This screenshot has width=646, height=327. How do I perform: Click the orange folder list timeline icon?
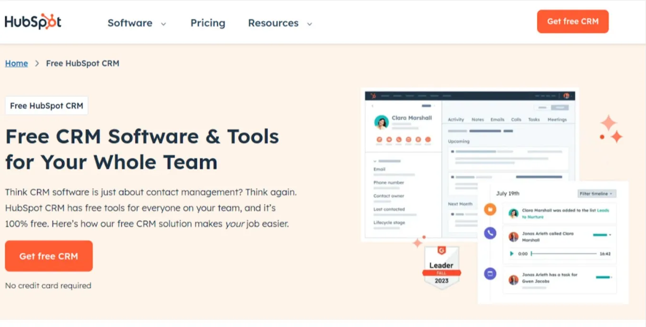click(490, 209)
